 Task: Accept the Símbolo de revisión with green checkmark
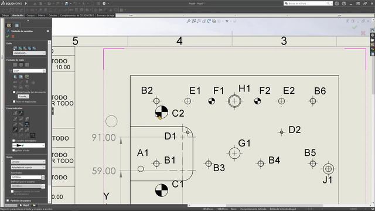[8, 36]
